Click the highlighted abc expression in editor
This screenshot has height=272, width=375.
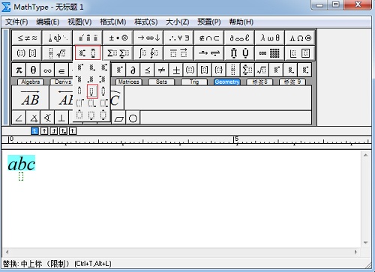tap(22, 163)
